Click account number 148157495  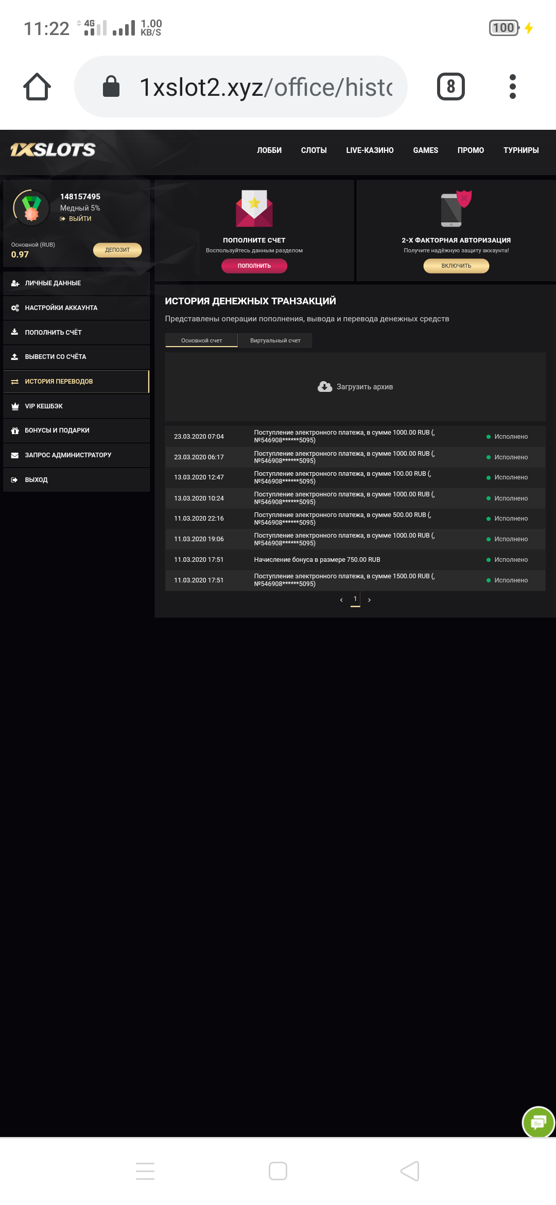(80, 197)
